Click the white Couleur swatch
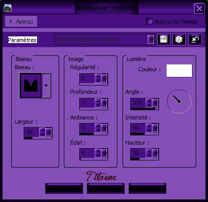This screenshot has height=202, width=208. tap(179, 71)
